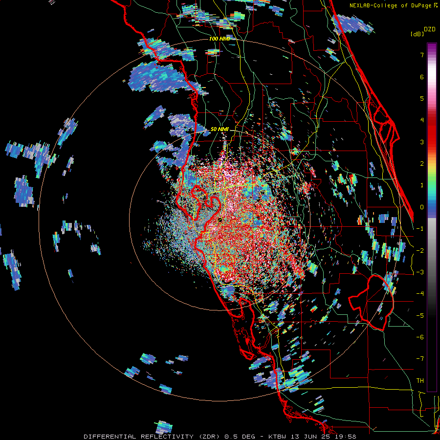Image resolution: width=440 pixels, height=440 pixels.
Task: Click the -7 value on color scale
Action: [x=420, y=359]
